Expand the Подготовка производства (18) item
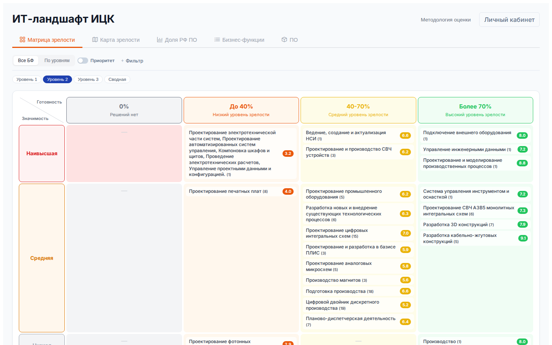This screenshot has width=552, height=345. tap(339, 291)
